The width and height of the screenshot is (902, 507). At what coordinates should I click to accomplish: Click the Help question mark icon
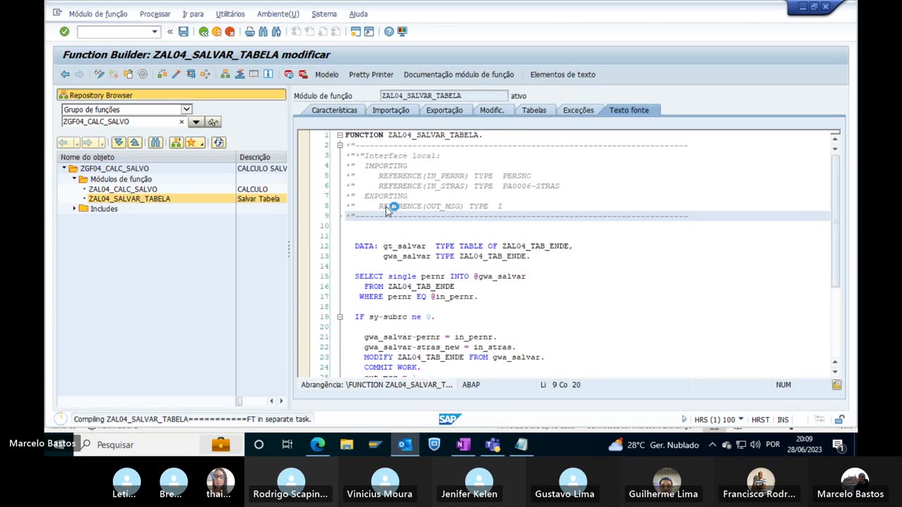[389, 32]
